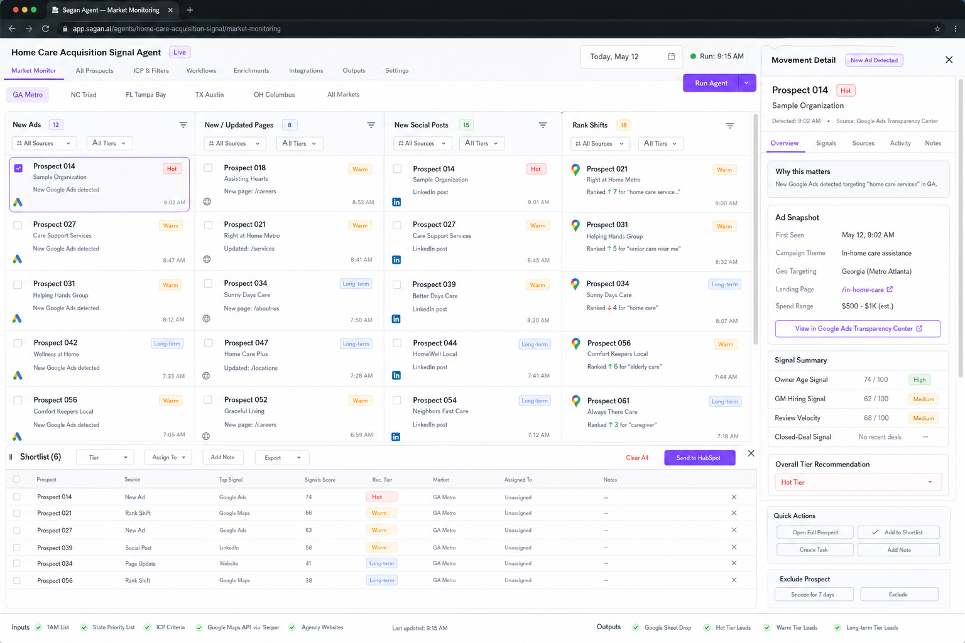The height and width of the screenshot is (643, 965).
Task: Open the Rank Shifts column filter icon
Action: pos(730,126)
